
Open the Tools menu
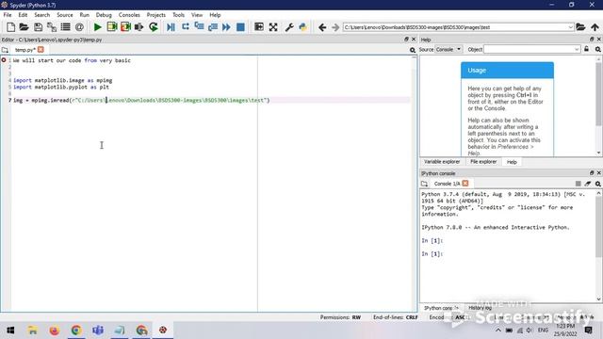178,15
